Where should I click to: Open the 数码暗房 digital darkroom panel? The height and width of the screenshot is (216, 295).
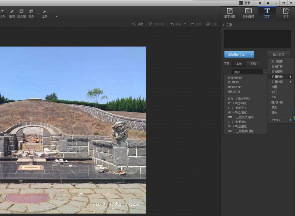[248, 13]
